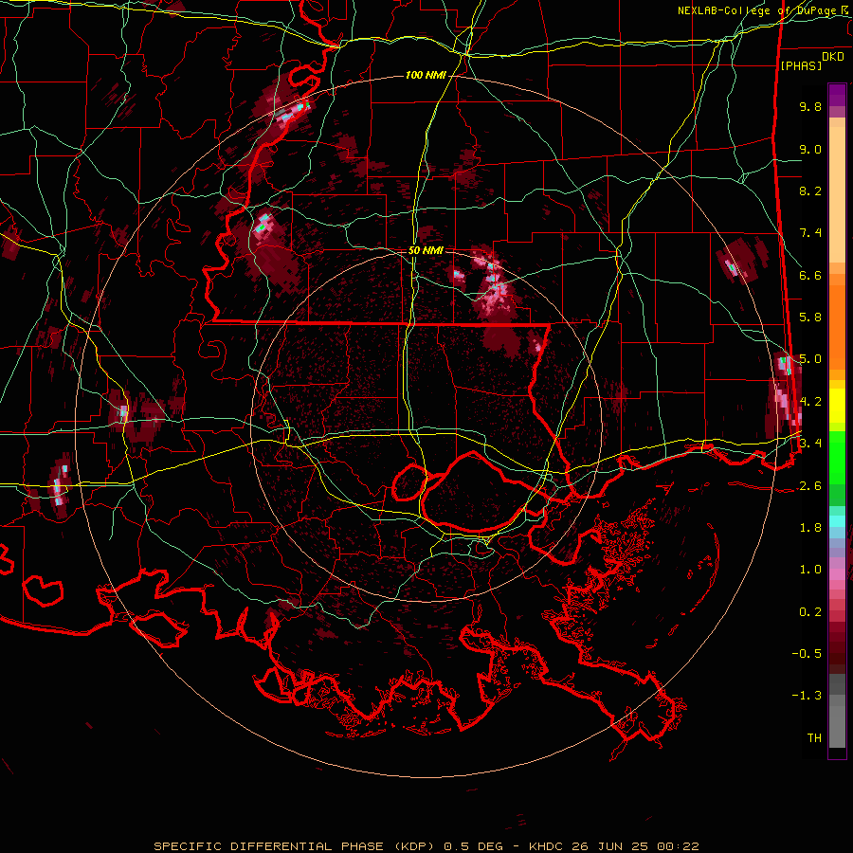The image size is (853, 853).
Task: Click the "50 NMI" range ring label
Action: coord(426,250)
